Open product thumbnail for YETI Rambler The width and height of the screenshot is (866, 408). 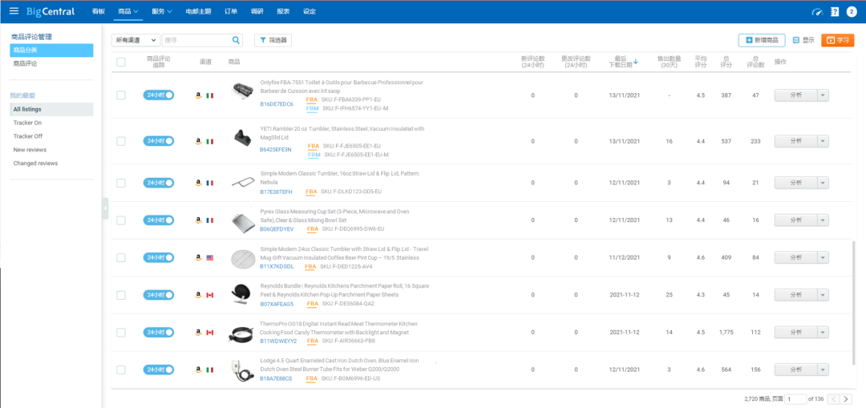(x=242, y=136)
